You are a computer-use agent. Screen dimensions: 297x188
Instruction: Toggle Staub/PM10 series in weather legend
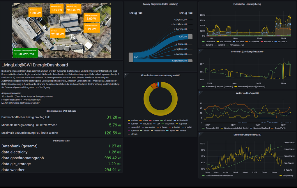tap(280, 128)
